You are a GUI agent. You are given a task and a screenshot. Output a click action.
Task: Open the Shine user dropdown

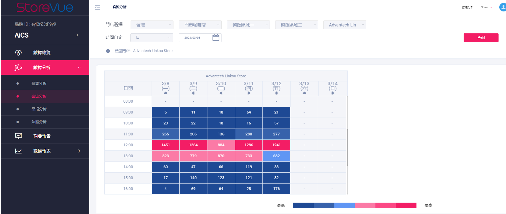(x=487, y=7)
